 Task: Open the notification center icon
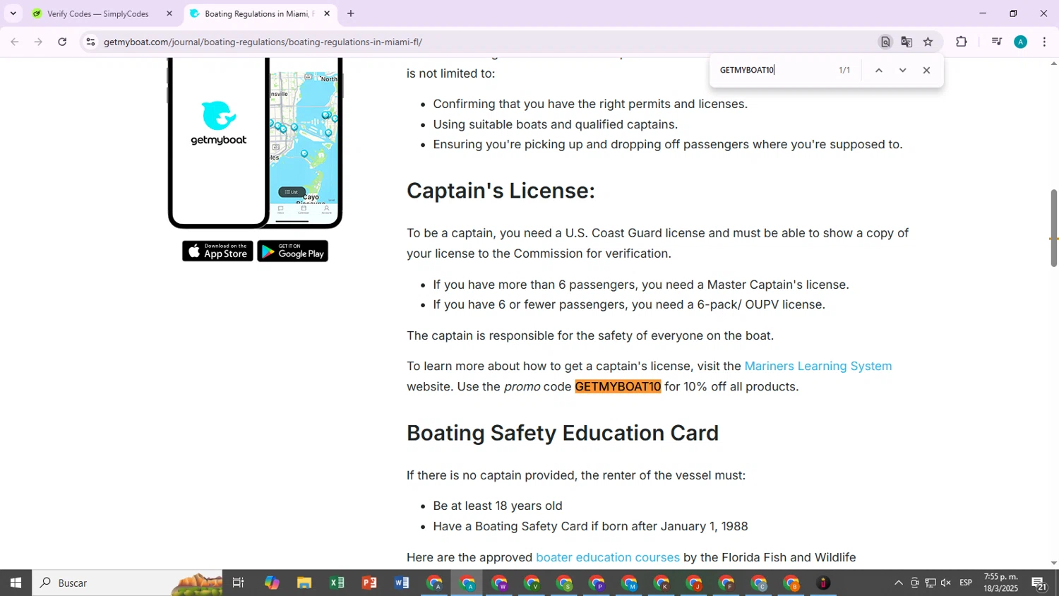(x=1039, y=583)
